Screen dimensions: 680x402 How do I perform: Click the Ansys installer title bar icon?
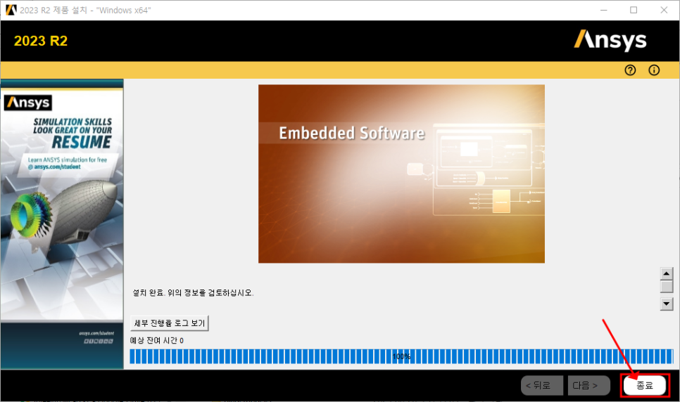[x=10, y=10]
